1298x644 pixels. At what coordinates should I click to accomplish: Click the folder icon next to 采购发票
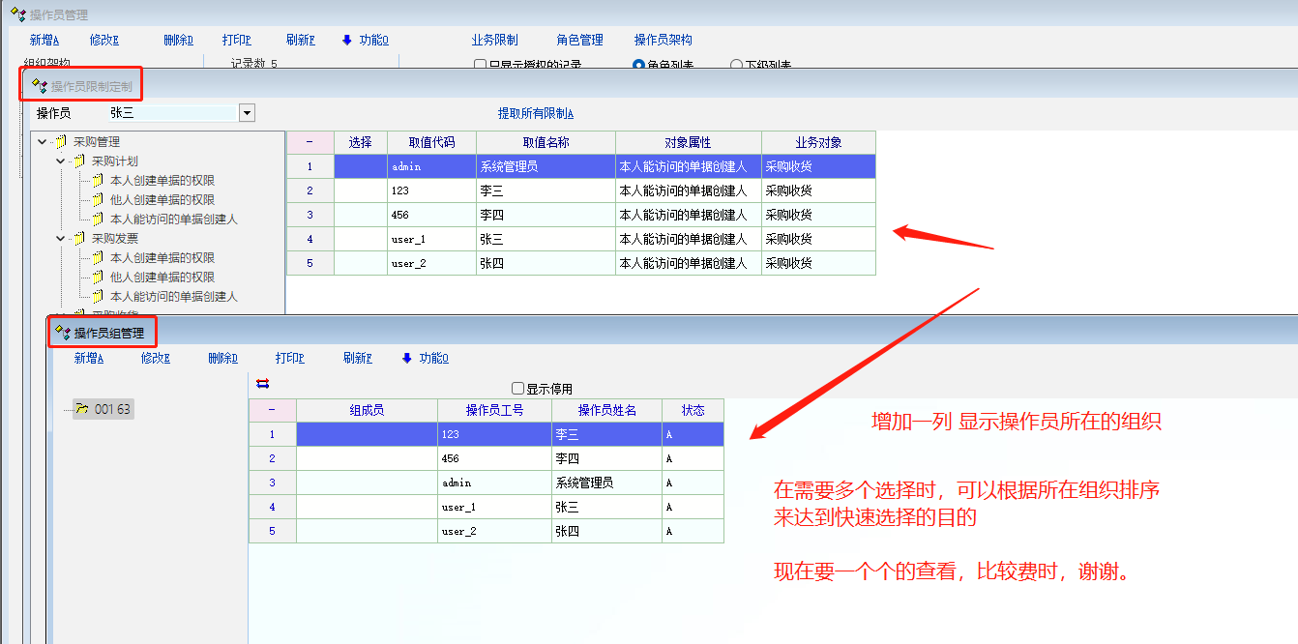click(78, 239)
